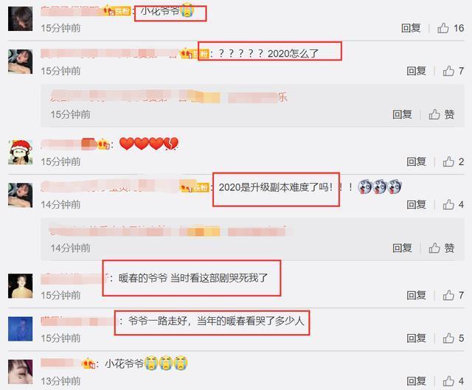The width and height of the screenshot is (472, 390).
Task: Open the blue avatar profile
Action: 20,329
